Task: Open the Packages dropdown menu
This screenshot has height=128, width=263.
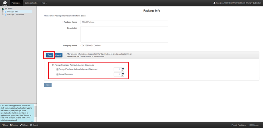Action: pyautogui.click(x=17, y=3)
